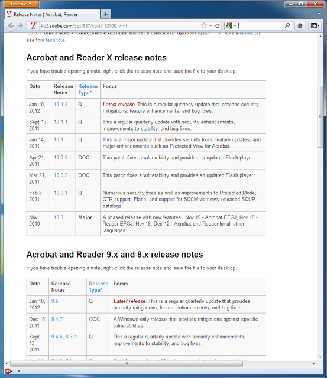Screen dimensions: 327x378
Task: Click the Dec 16, 2011 date cell
Action: [37, 322]
